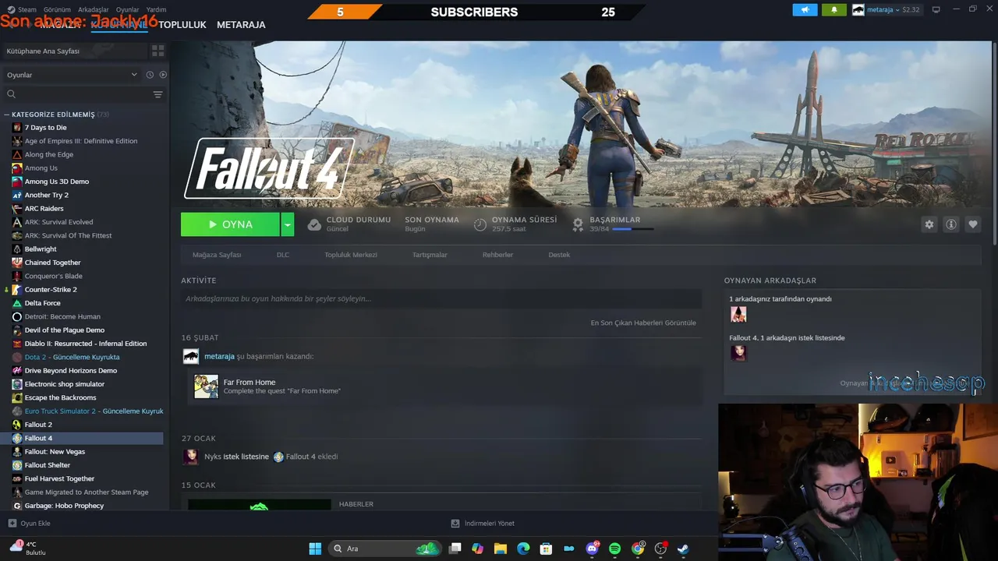This screenshot has height=561, width=998.
Task: Open Task View in the taskbar
Action: click(455, 549)
